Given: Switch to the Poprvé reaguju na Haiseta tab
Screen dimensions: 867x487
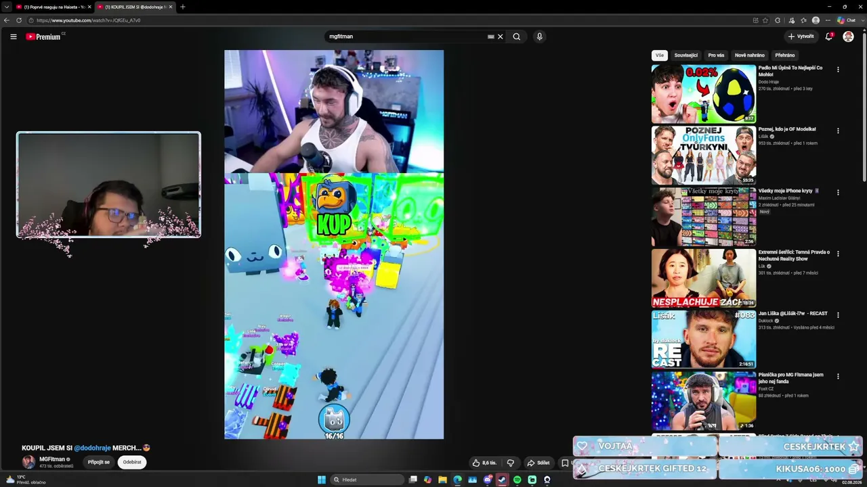Looking at the screenshot, I should 53,7.
